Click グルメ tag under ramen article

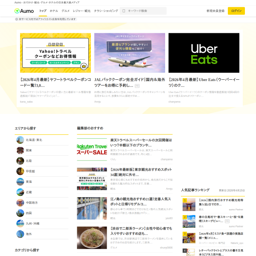[x=113, y=247]
